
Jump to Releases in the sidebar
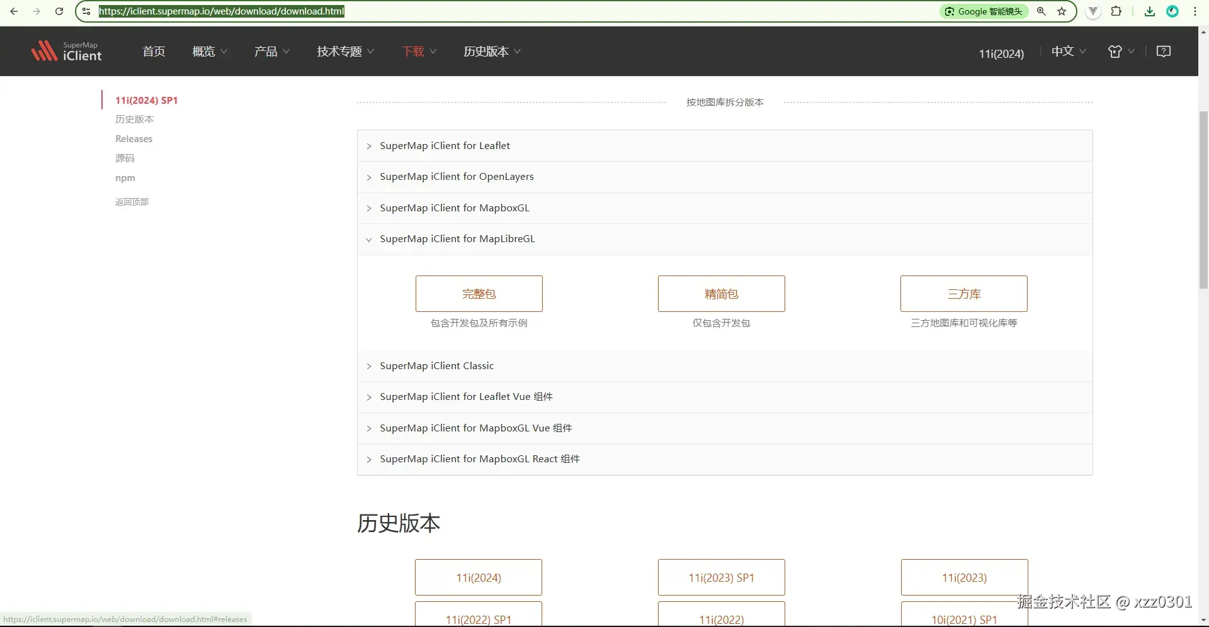coord(133,138)
